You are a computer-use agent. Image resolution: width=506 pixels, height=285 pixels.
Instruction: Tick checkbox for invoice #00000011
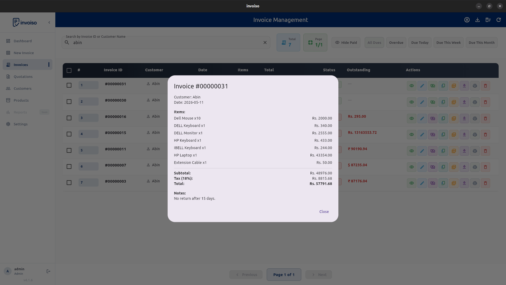[x=69, y=150]
